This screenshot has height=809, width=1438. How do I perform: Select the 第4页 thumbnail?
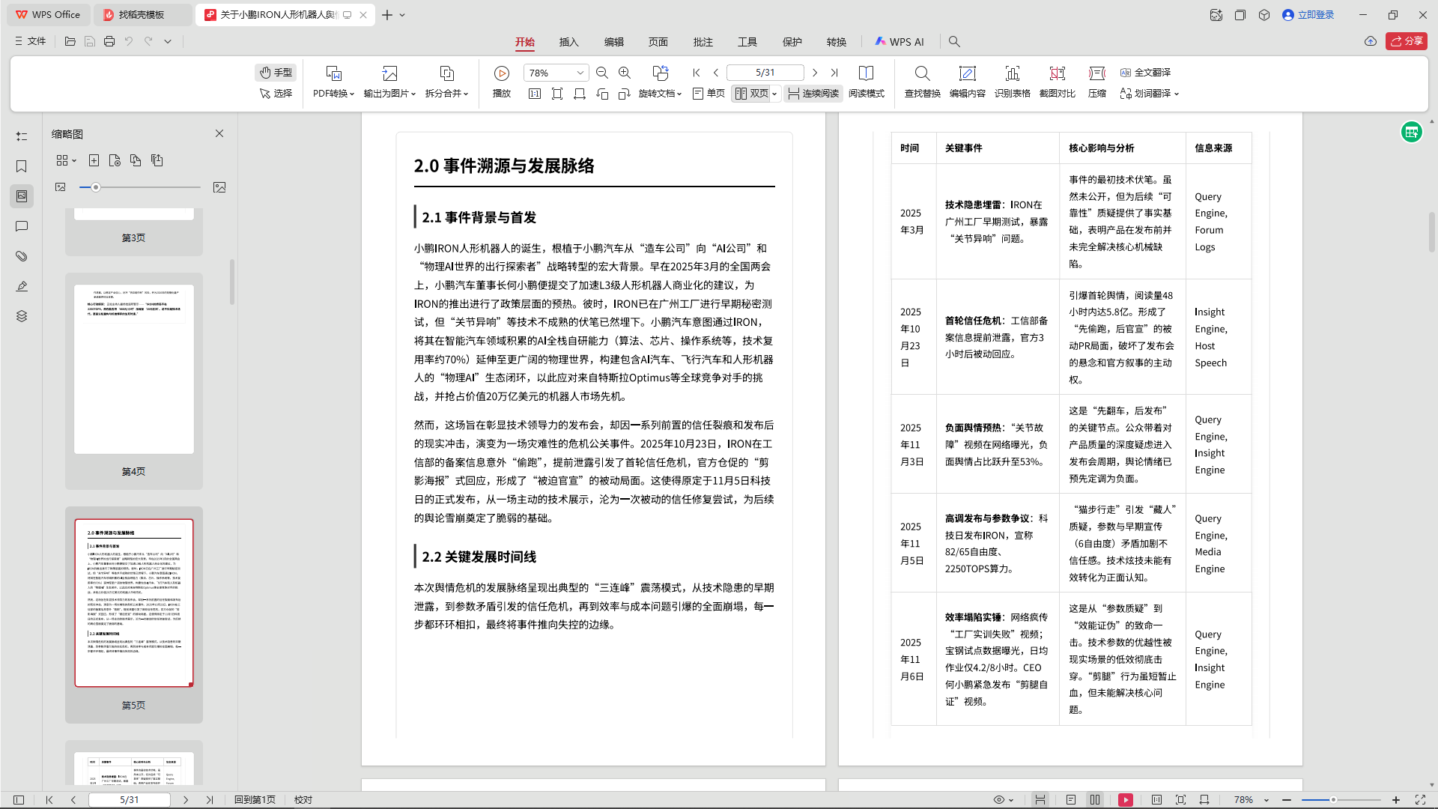(x=134, y=381)
